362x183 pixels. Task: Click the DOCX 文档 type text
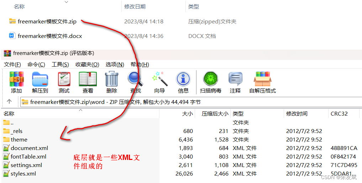pyautogui.click(x=202, y=36)
